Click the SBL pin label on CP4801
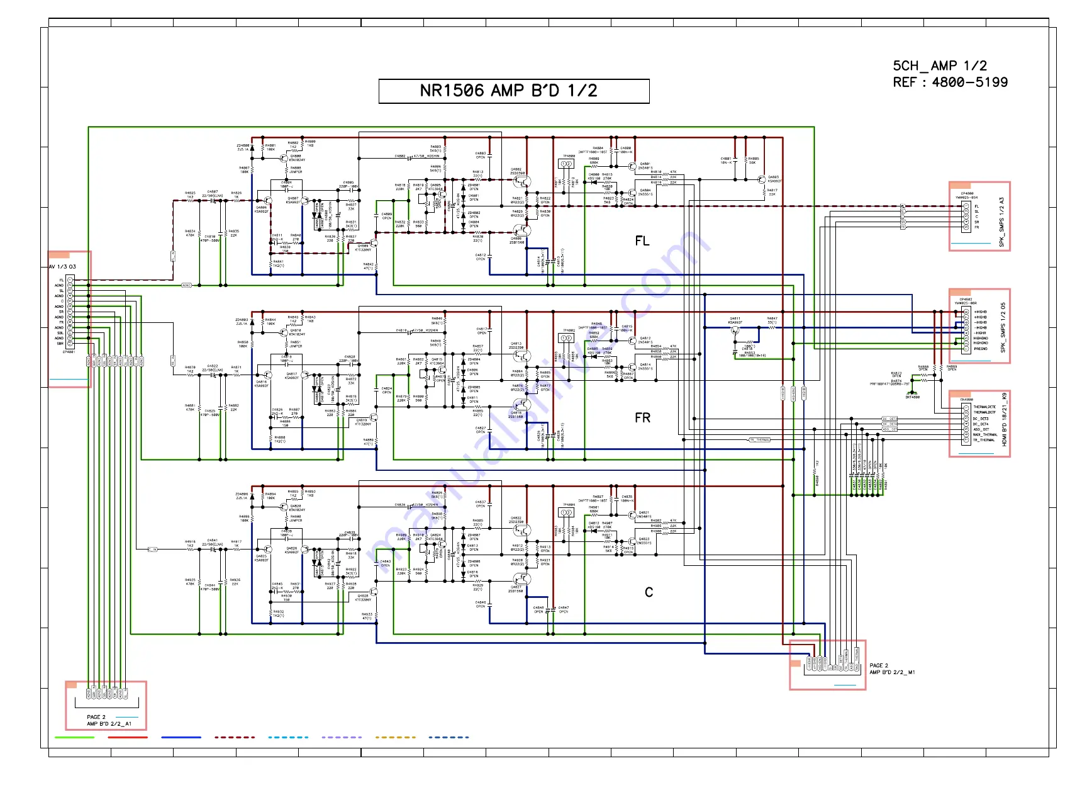This screenshot has height=795, width=1070. click(x=60, y=333)
